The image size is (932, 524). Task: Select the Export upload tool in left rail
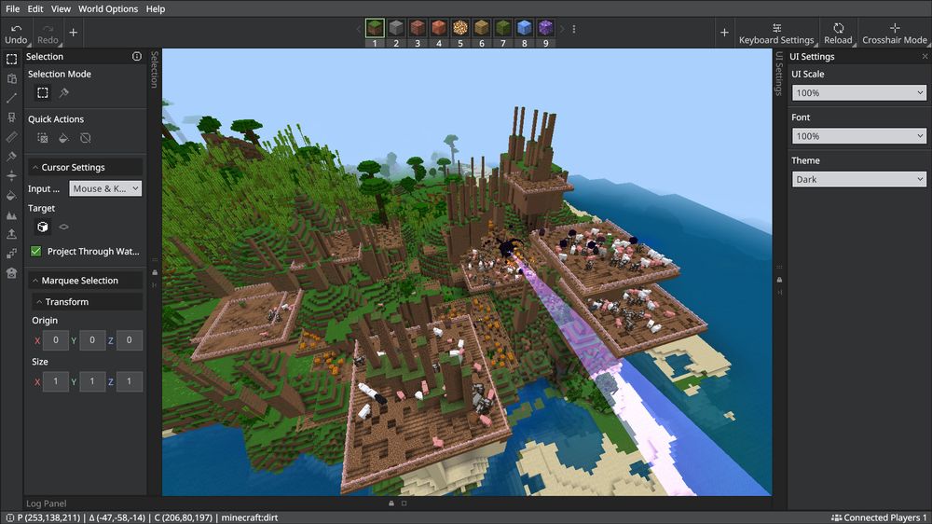[x=11, y=234]
